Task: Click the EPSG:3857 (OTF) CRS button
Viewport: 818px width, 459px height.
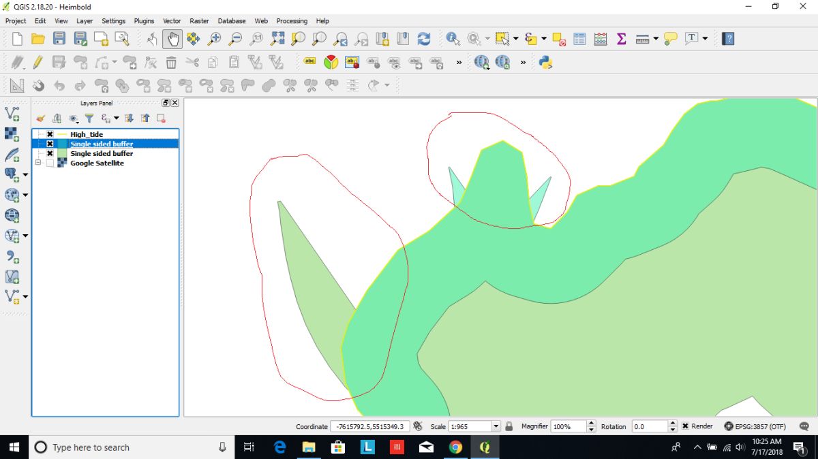Action: (x=754, y=426)
